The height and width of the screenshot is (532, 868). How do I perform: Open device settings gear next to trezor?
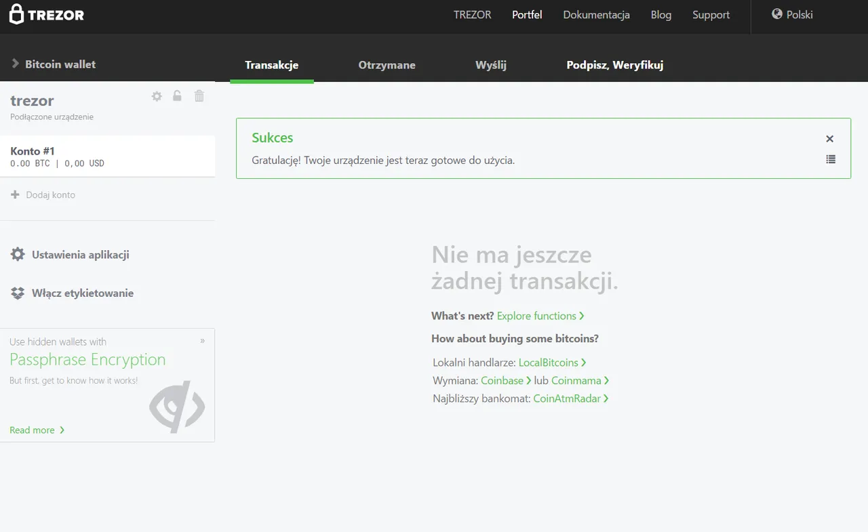click(x=157, y=96)
